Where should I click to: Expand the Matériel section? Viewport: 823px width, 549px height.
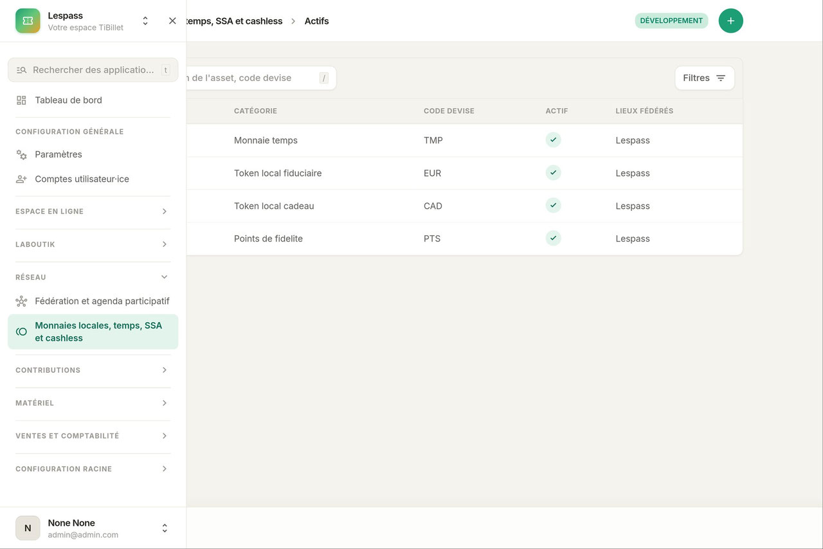point(93,403)
